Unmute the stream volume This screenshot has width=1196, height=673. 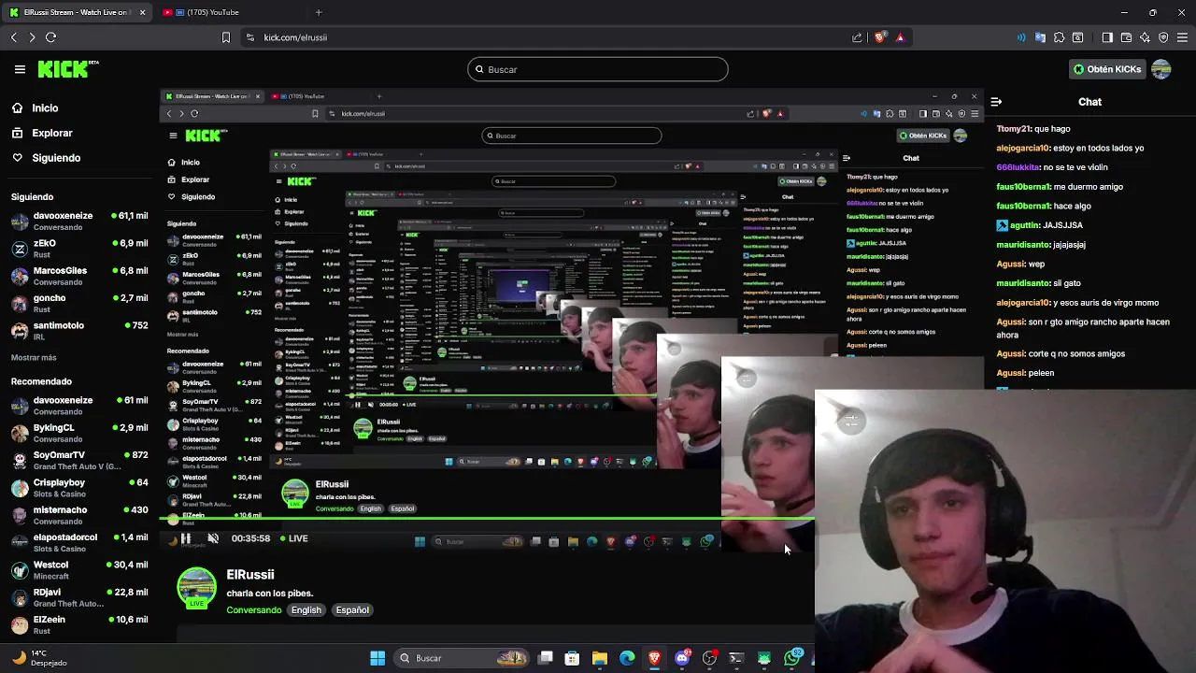(x=213, y=538)
